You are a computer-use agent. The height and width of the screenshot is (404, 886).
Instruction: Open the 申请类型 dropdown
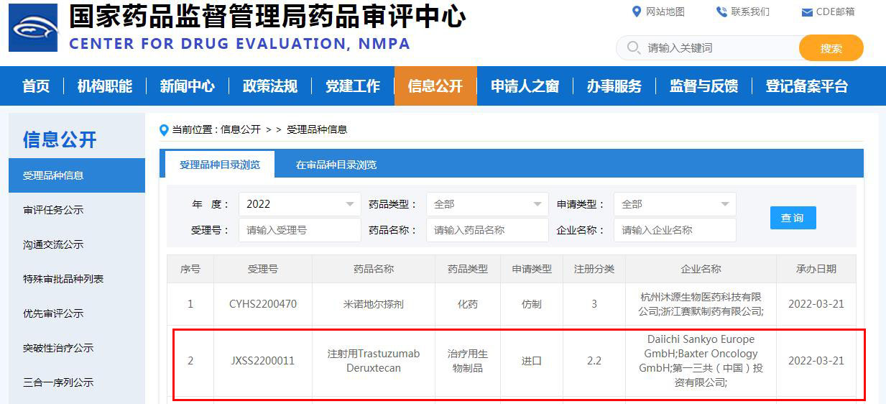point(675,204)
